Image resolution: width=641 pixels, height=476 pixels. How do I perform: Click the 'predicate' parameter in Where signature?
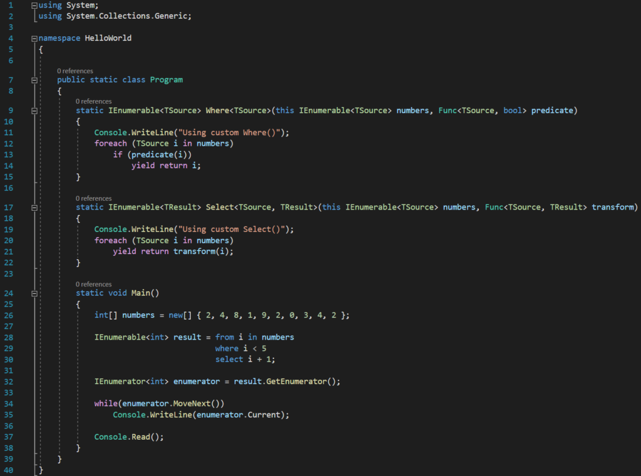(x=551, y=111)
